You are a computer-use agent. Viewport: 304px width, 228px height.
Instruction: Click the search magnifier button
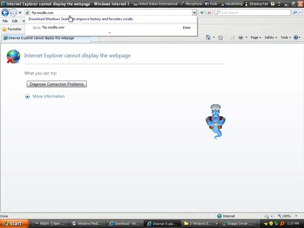295,12
